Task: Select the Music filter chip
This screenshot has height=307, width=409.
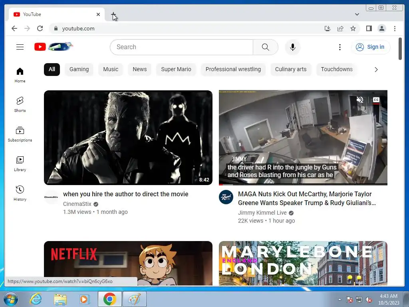Action: (111, 70)
